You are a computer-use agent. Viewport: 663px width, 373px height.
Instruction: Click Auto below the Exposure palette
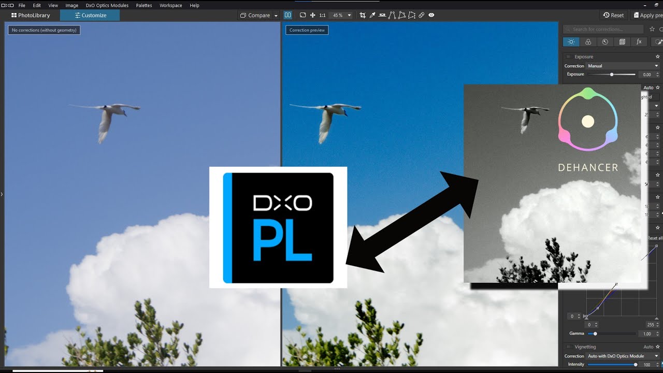[648, 88]
